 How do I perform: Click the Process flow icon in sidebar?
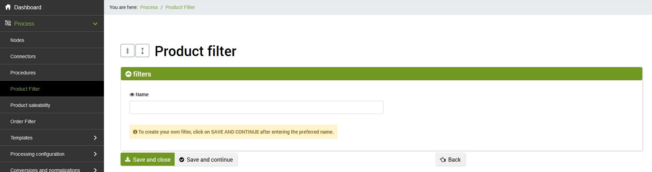click(8, 23)
